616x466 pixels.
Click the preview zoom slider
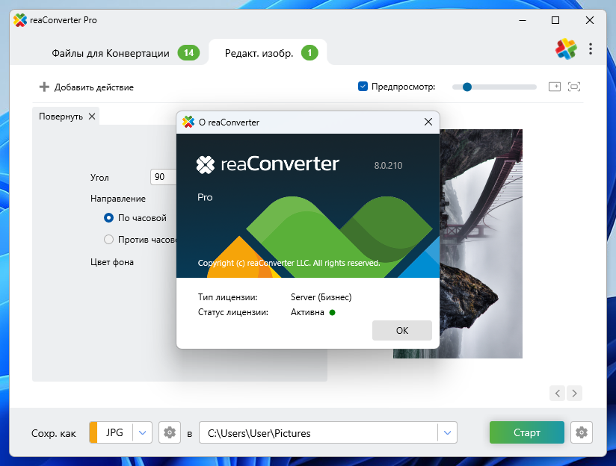(493, 87)
